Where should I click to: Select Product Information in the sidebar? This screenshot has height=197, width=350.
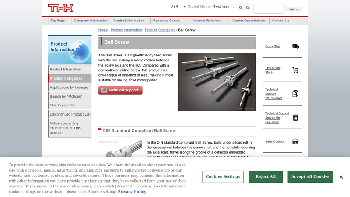point(70,70)
